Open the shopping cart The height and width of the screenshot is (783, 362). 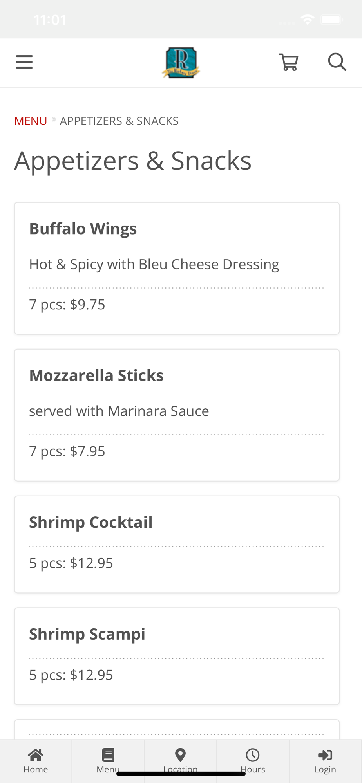coord(289,62)
